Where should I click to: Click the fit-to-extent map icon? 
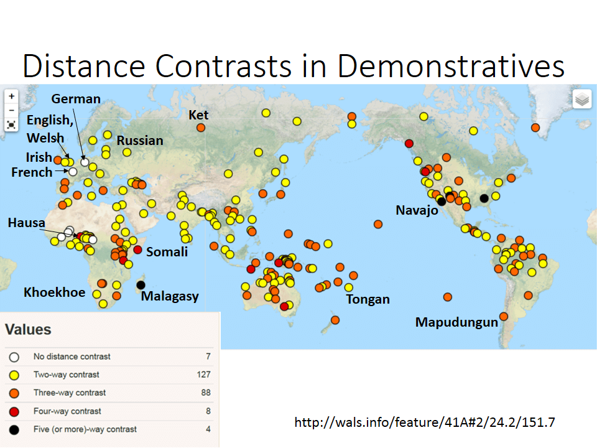[11, 124]
